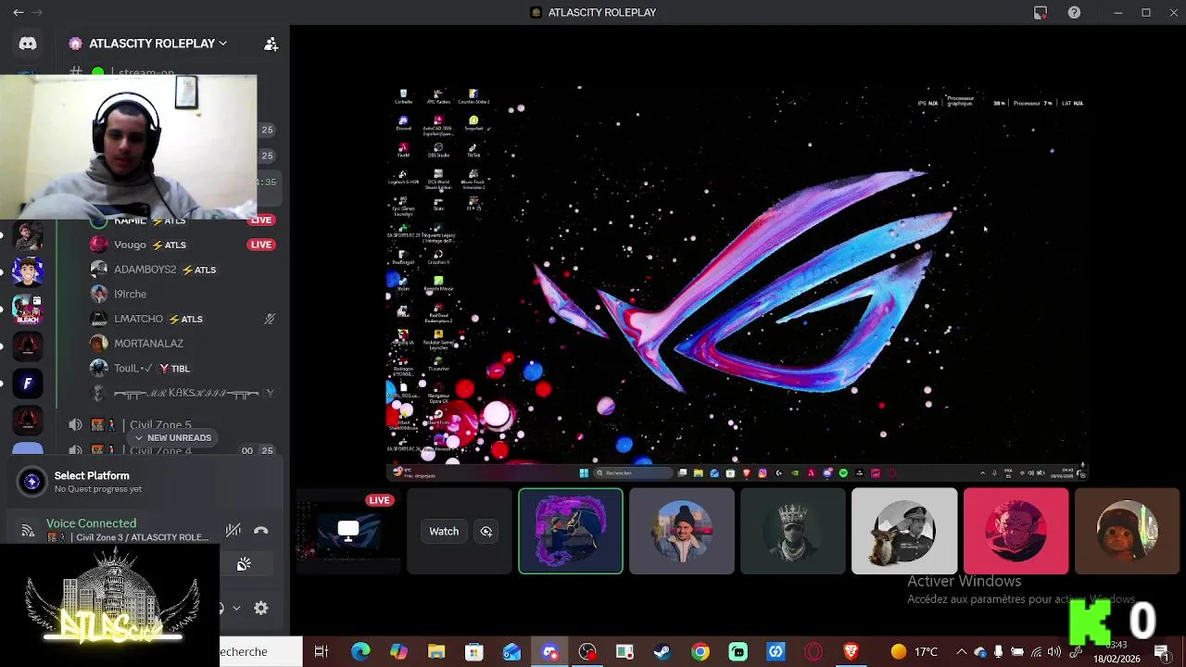The image size is (1186, 667).
Task: Toggle noise suppression icon
Action: 233,531
